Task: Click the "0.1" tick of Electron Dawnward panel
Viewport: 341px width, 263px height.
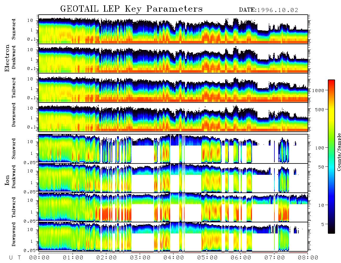Action: (31, 127)
